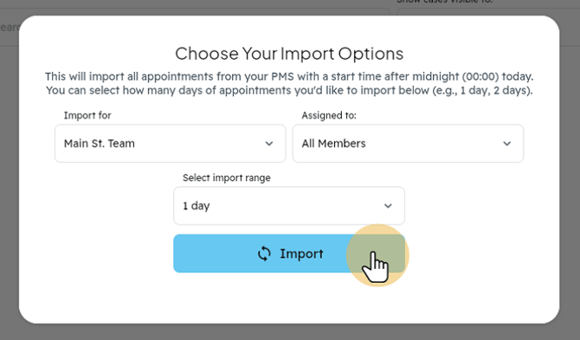
Task: Click the partially hidden search field behind the dialog
Action: pyautogui.click(x=10, y=27)
